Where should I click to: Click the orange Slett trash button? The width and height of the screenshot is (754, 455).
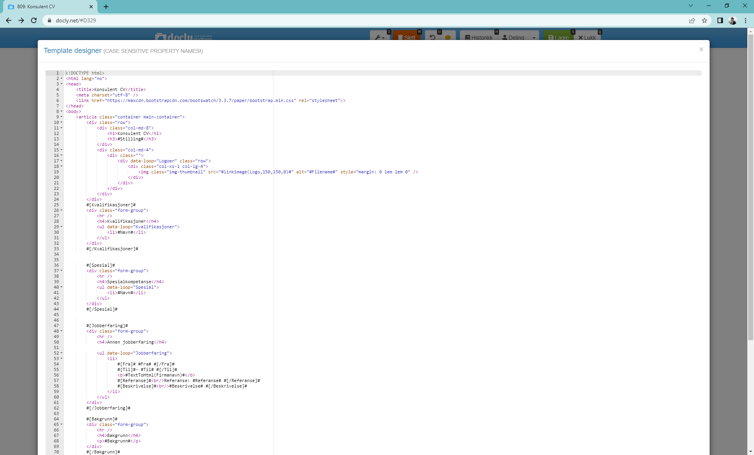coord(407,37)
